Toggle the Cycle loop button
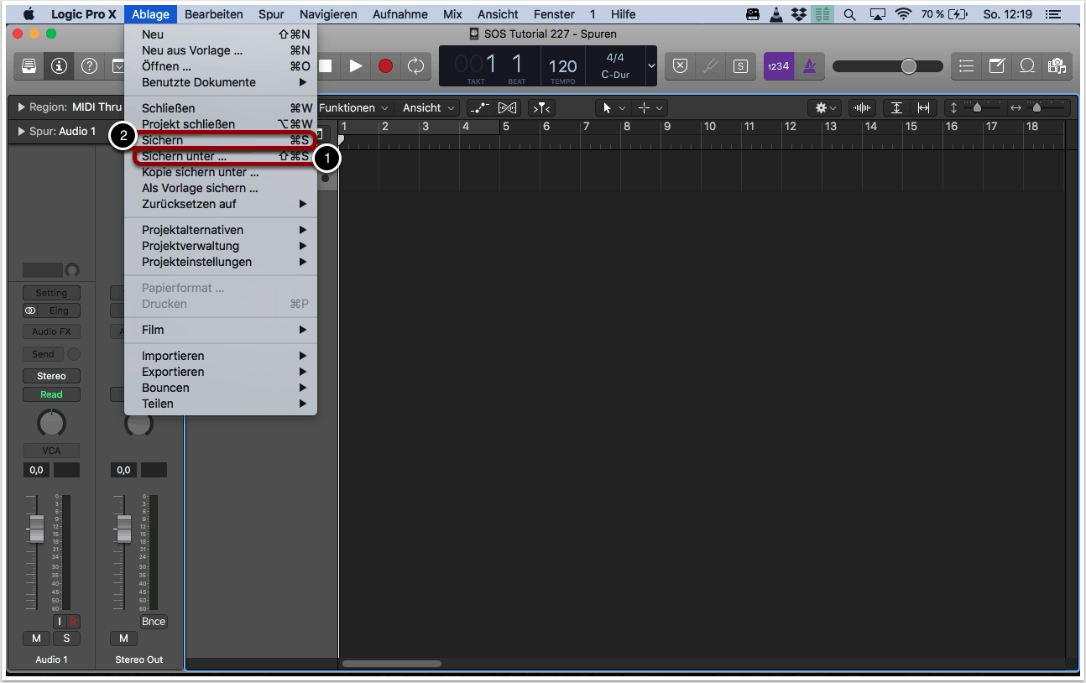1086x683 pixels. 415,66
